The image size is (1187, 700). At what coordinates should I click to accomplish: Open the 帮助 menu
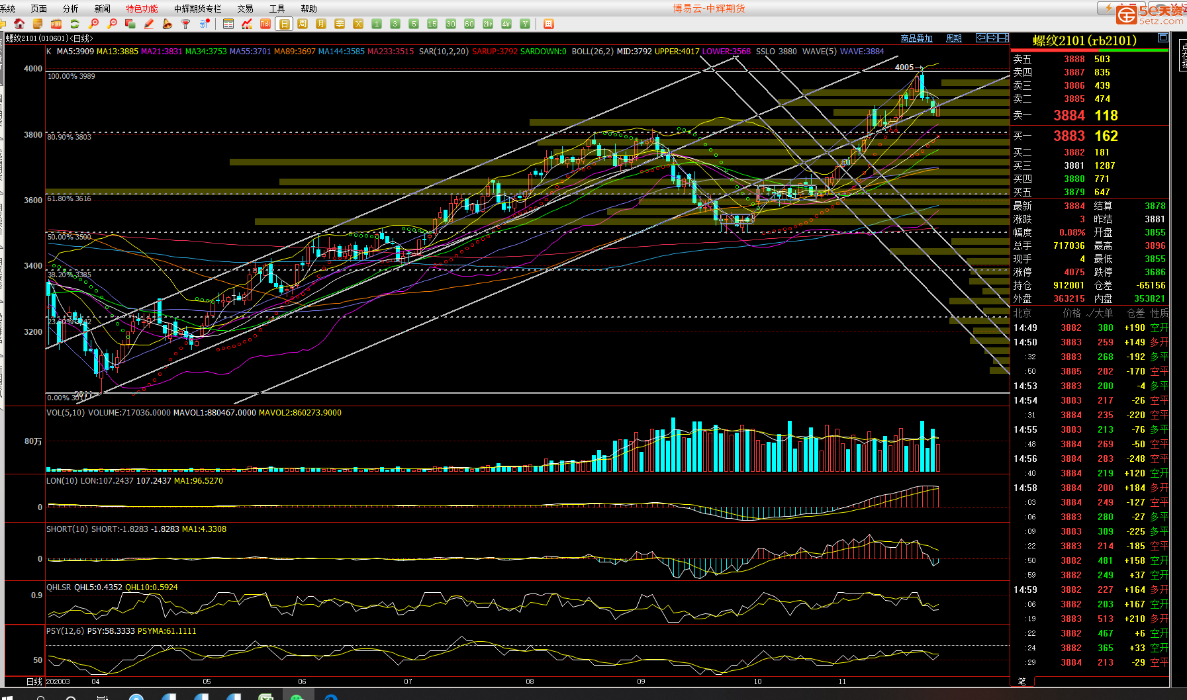[309, 9]
